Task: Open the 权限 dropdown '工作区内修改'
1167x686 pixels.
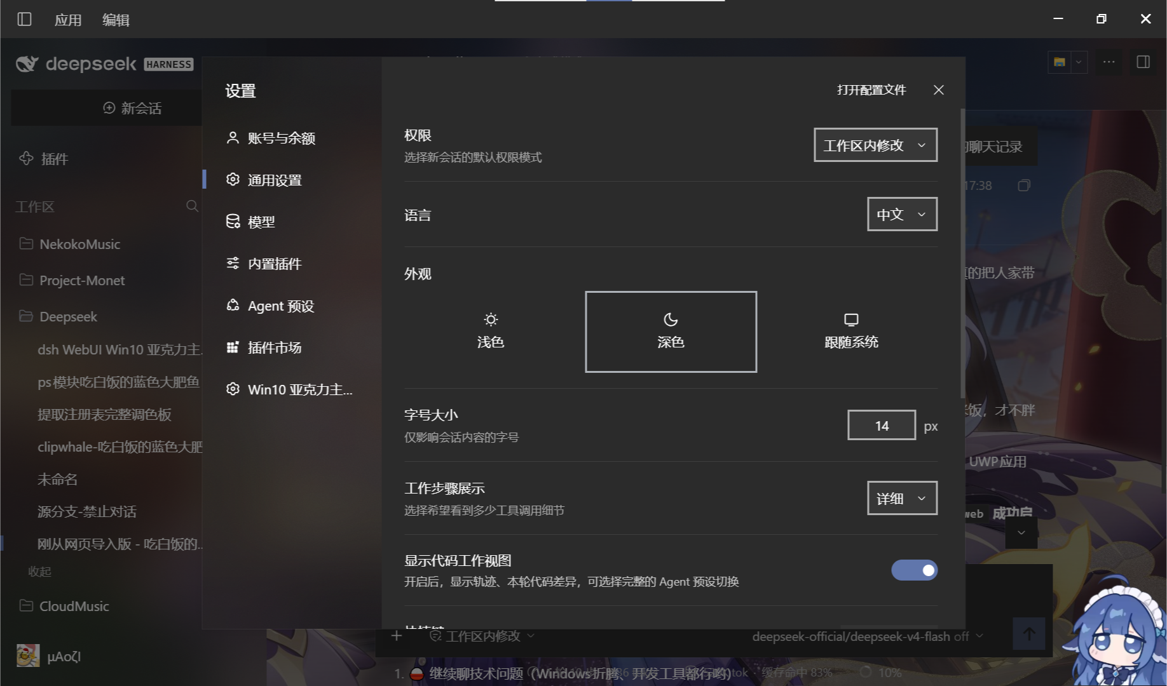Action: [875, 145]
